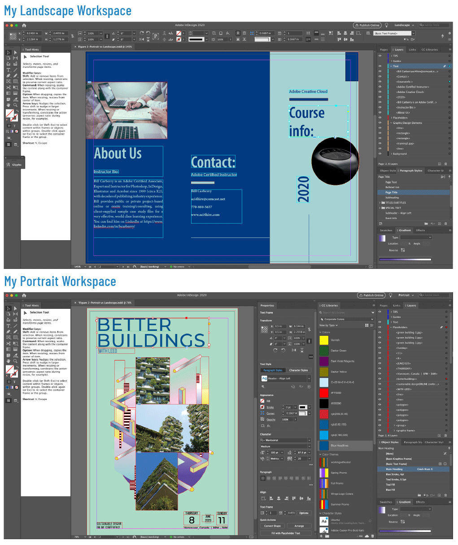The height and width of the screenshot is (545, 458).
Task: Hide the TIPS layer in the Landscape workspace
Action: [380, 56]
